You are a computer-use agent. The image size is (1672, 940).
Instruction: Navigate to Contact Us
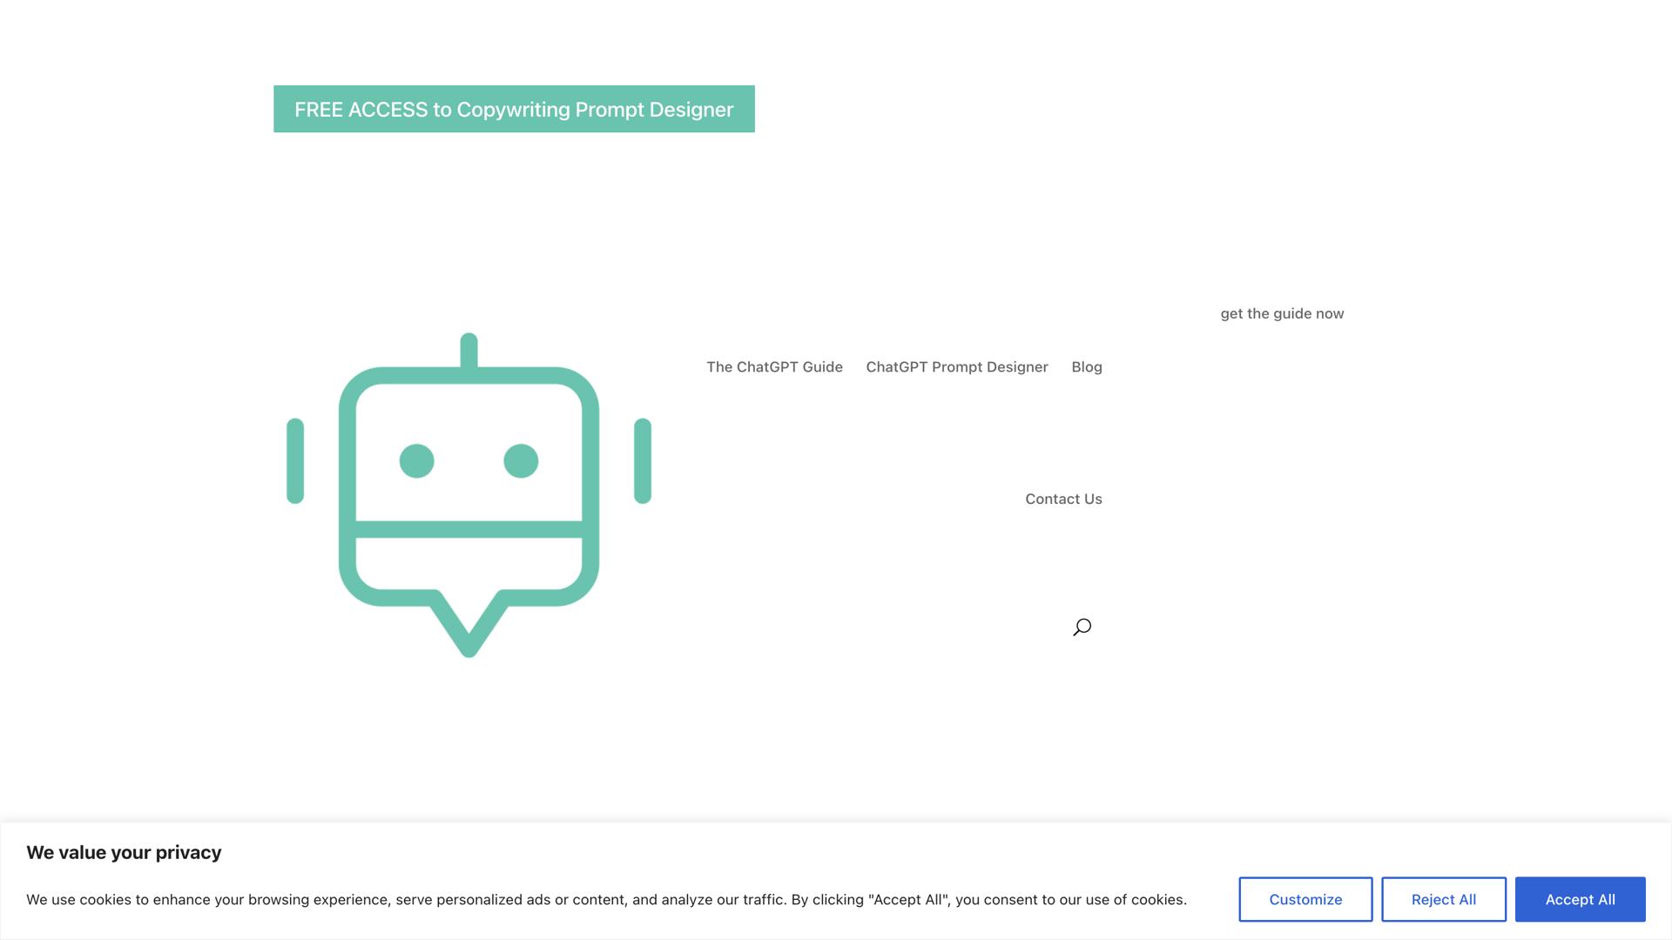1063,500
